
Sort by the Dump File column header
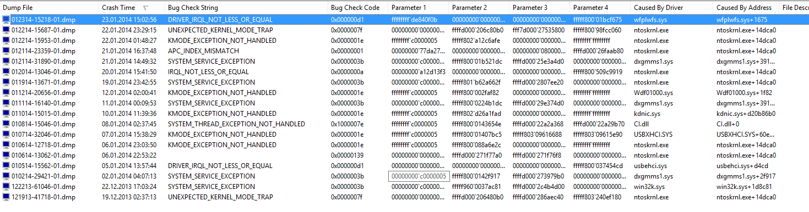point(50,8)
